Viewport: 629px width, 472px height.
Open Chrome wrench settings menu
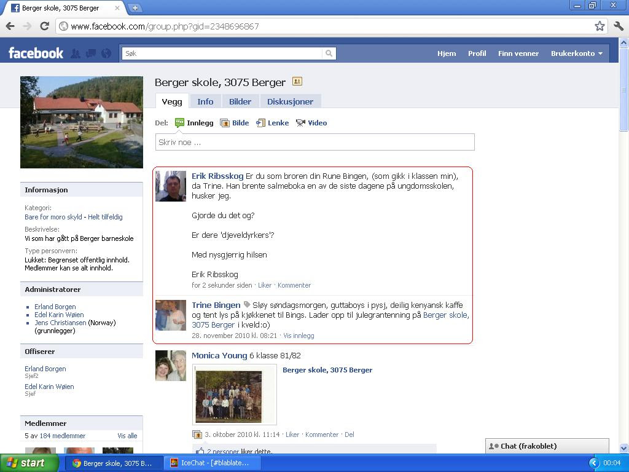click(619, 26)
